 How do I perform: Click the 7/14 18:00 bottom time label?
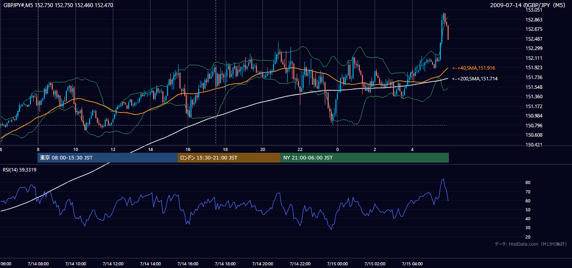225,264
